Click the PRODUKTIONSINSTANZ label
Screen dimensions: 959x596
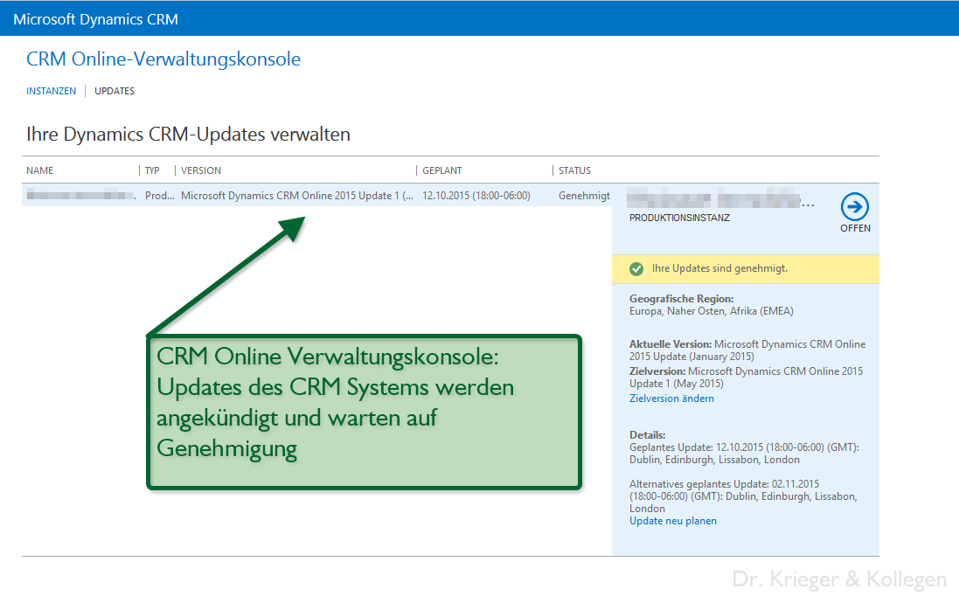(x=679, y=218)
